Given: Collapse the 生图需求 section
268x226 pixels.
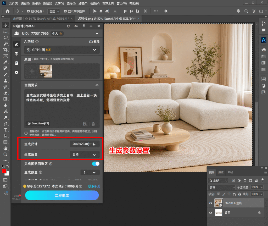Looking at the screenshot, I should (x=97, y=85).
